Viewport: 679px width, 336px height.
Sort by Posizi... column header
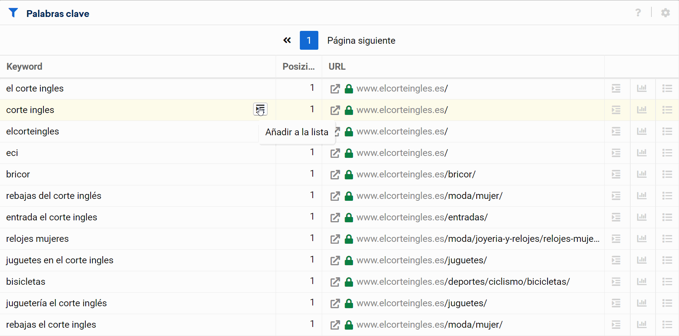pos(298,67)
